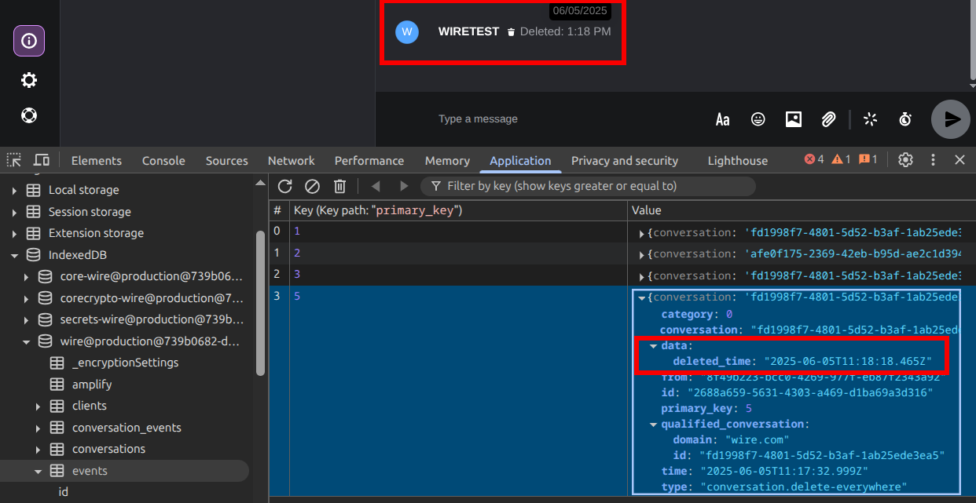Click the left tree panel scrollbar

[260, 306]
